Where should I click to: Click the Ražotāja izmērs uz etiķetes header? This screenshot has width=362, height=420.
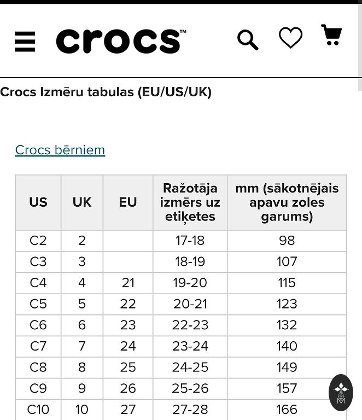coord(190,202)
